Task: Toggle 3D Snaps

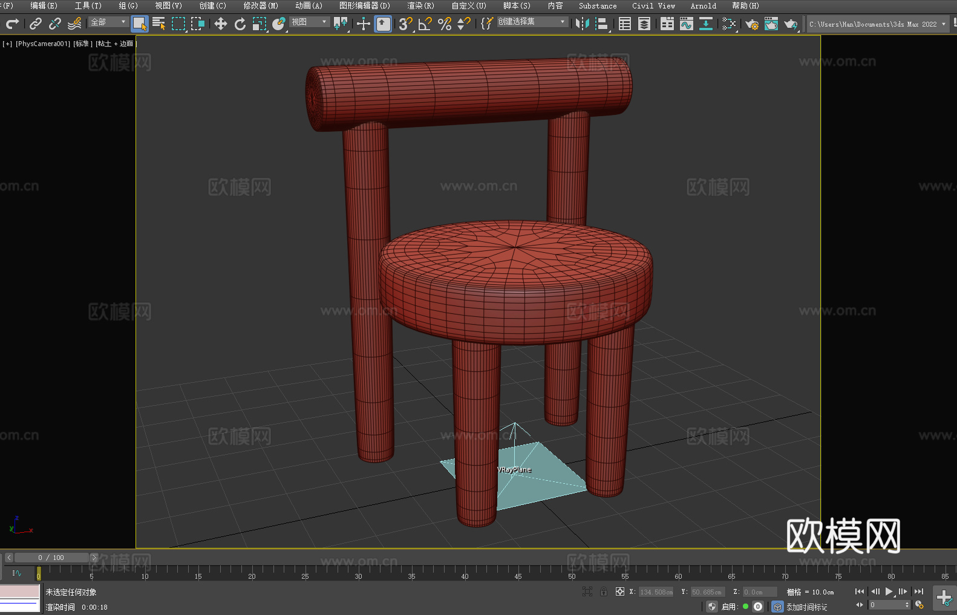Action: pyautogui.click(x=406, y=24)
